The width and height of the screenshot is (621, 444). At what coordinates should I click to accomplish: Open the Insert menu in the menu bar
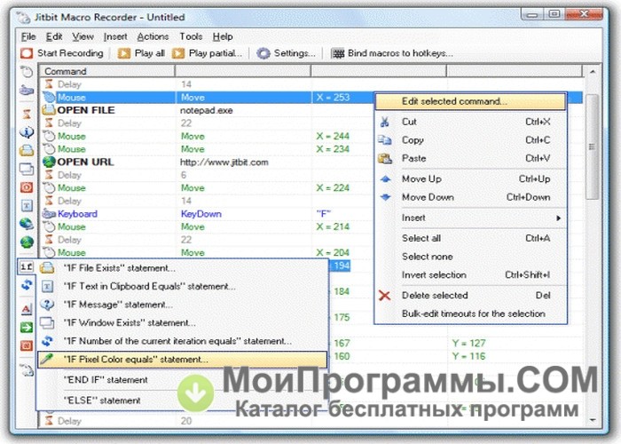point(115,36)
